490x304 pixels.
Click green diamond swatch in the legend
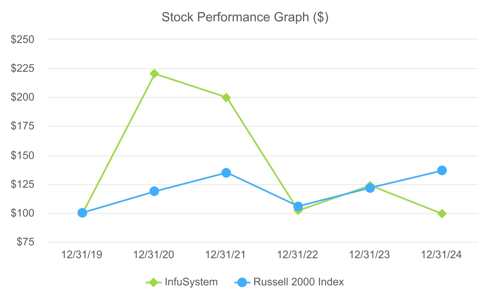[152, 282]
